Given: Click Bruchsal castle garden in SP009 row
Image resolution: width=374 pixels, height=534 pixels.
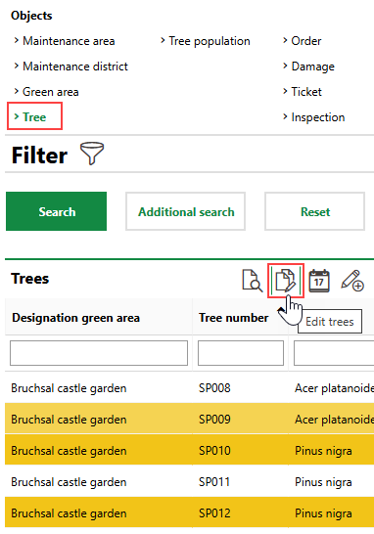Looking at the screenshot, I should point(69,420).
